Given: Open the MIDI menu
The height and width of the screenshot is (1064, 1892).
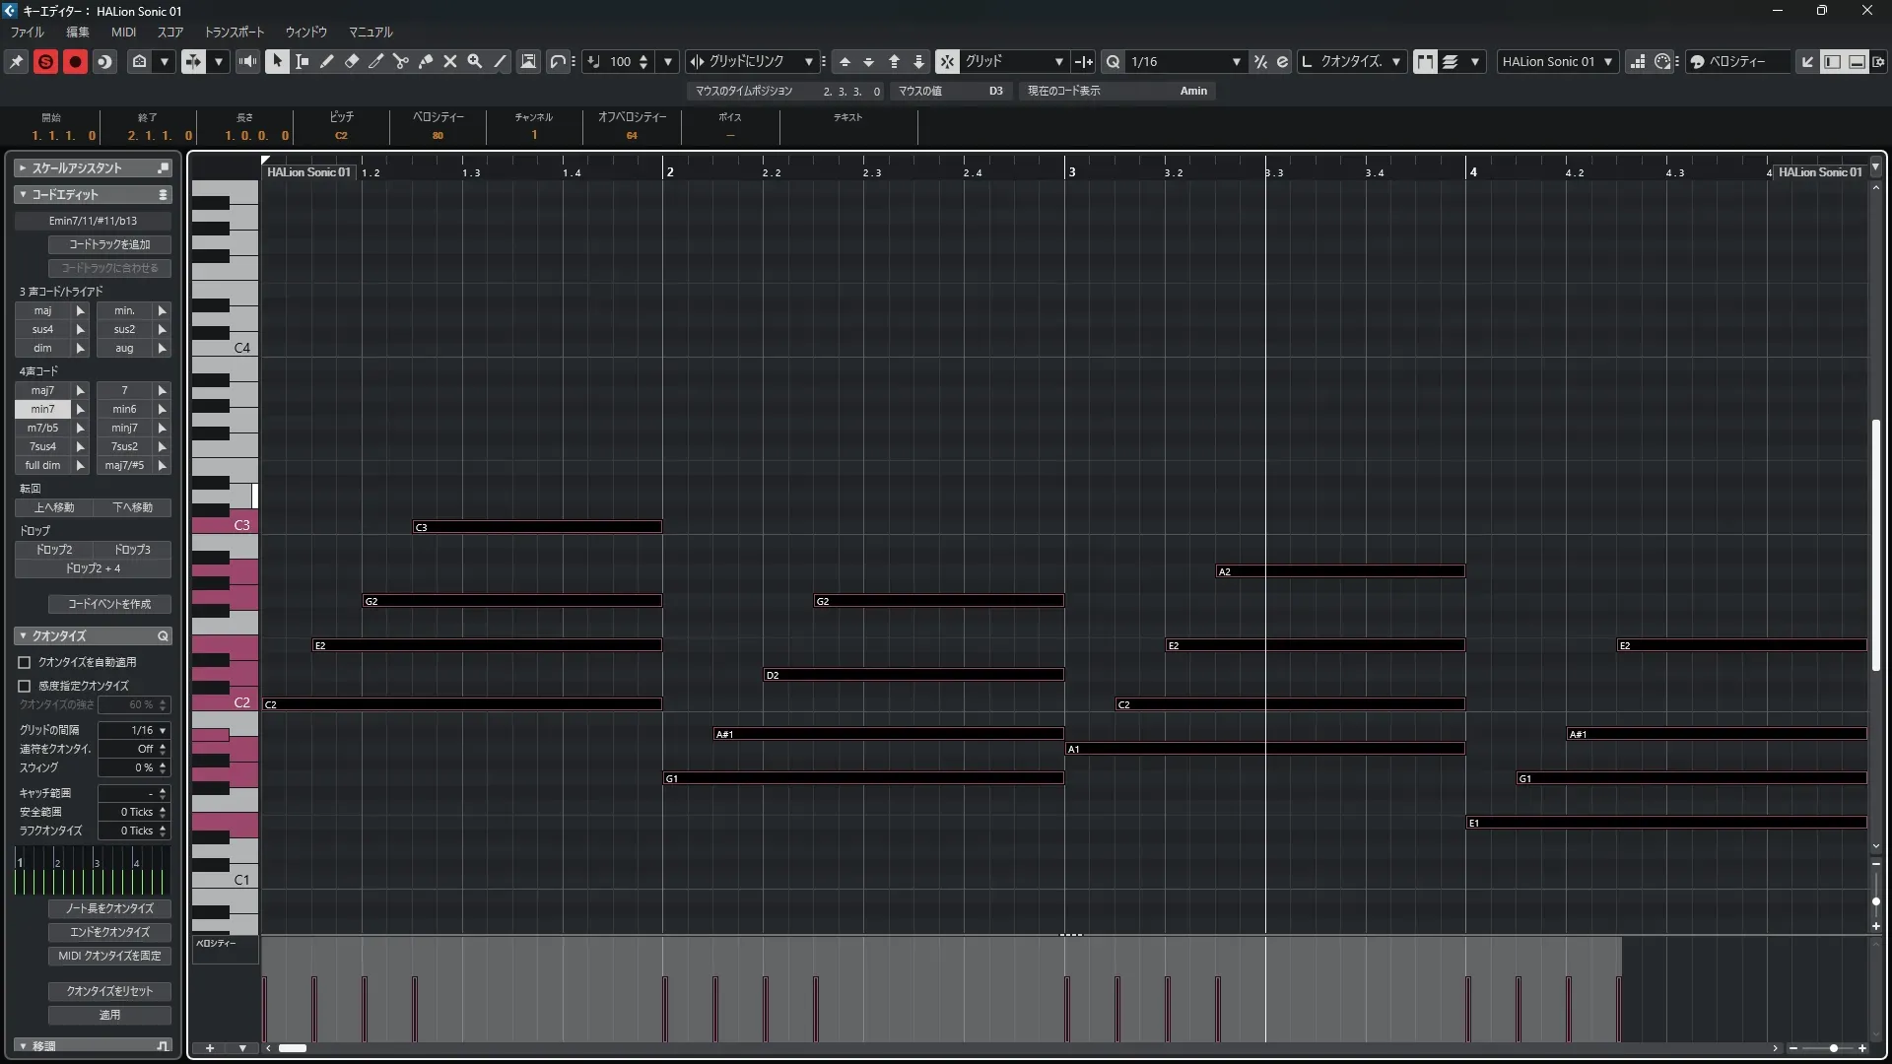Looking at the screenshot, I should (x=123, y=33).
